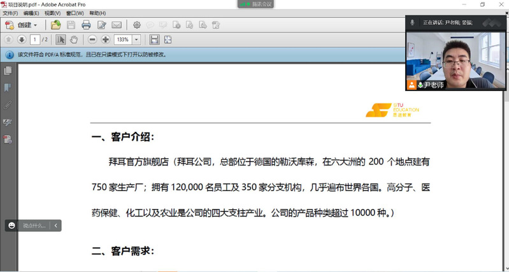Activate the Hand pan tool

click(x=74, y=39)
